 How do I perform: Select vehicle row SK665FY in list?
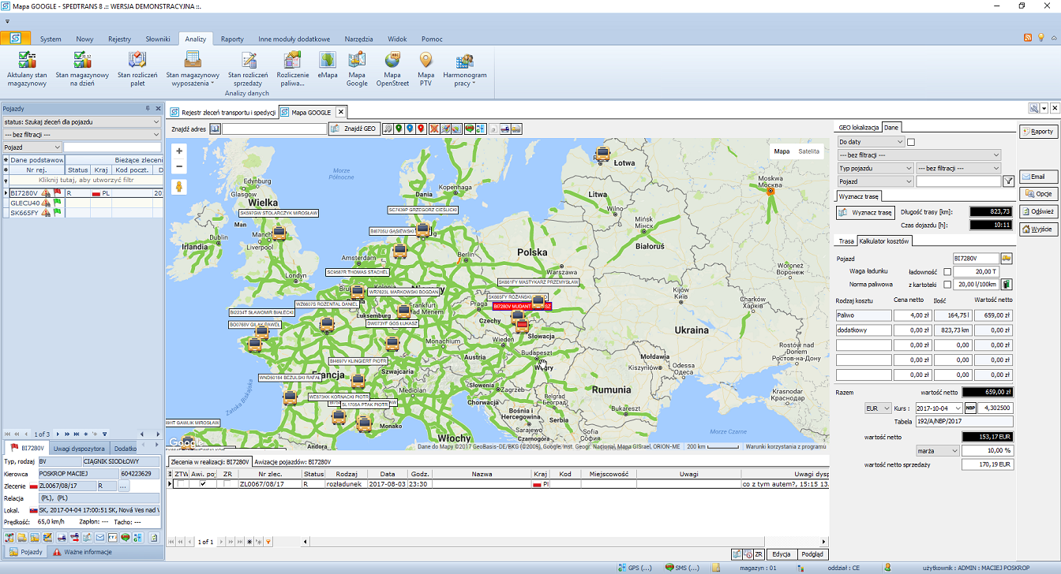82,213
